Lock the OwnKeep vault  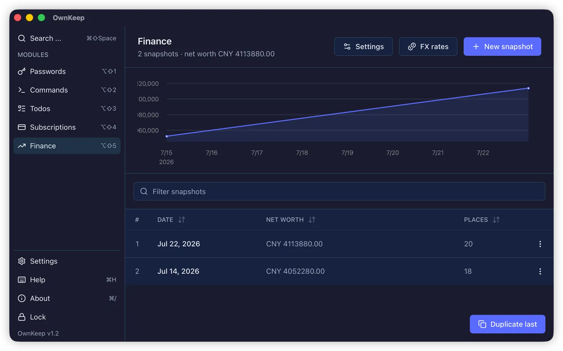(67, 317)
